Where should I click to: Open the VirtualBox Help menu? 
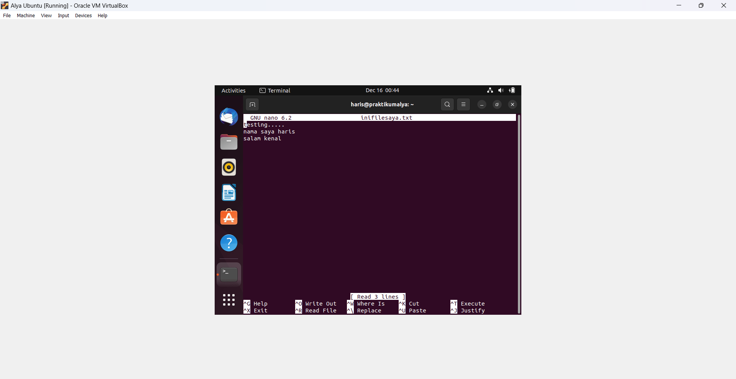102,16
